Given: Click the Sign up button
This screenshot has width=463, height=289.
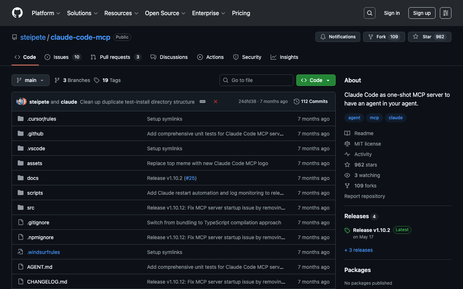Looking at the screenshot, I should tap(421, 13).
